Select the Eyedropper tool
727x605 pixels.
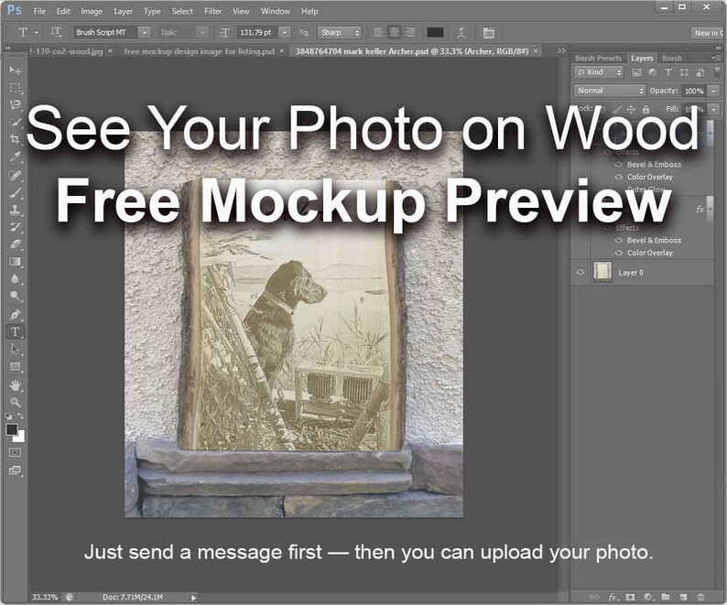pyautogui.click(x=15, y=157)
